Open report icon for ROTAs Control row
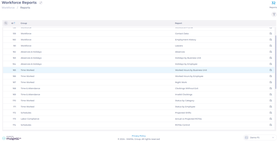The image size is (277, 141). click(270, 125)
